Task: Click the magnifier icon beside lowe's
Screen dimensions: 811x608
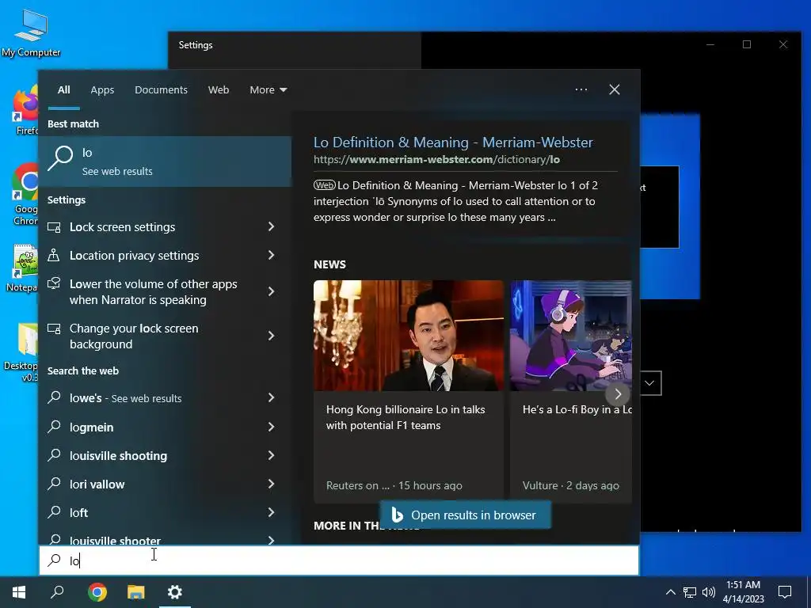Action: click(x=54, y=397)
